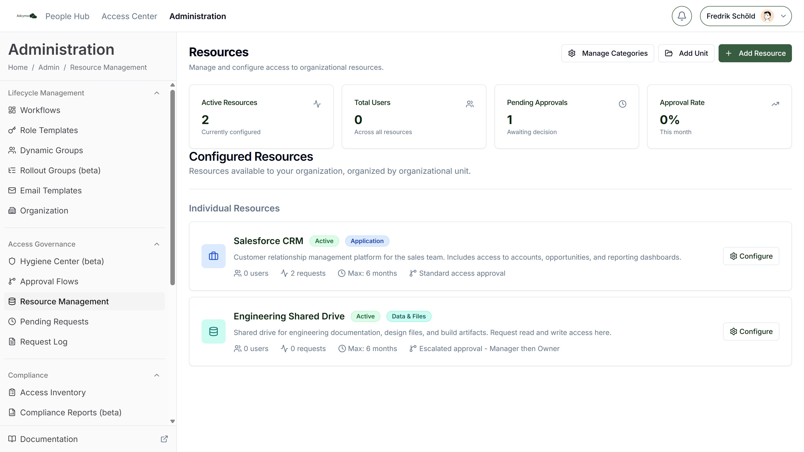
Task: Click the sidebar scroll-up arrow
Action: pos(173,85)
